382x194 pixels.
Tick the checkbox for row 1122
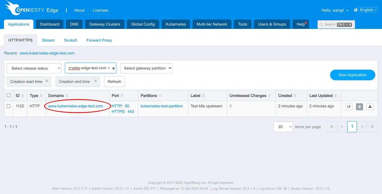pyautogui.click(x=9, y=106)
